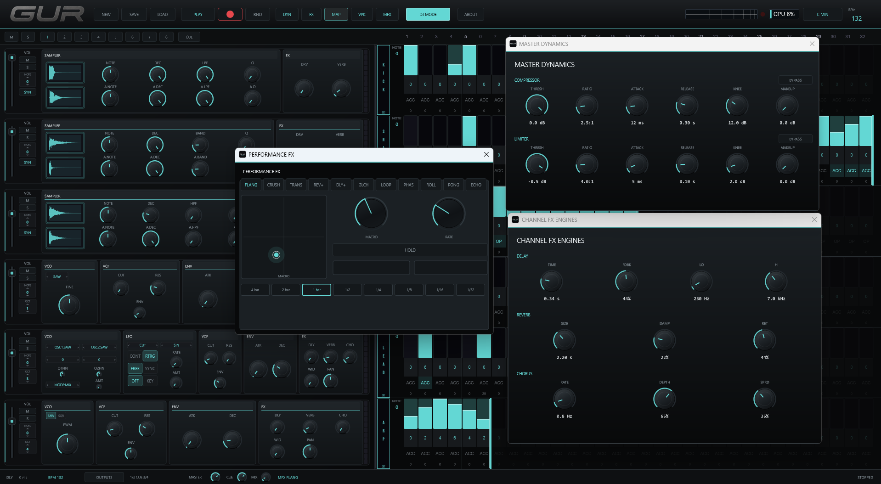Image resolution: width=881 pixels, height=484 pixels.
Task: Adjust delay FDBK knob at 44%
Action: 627,281
